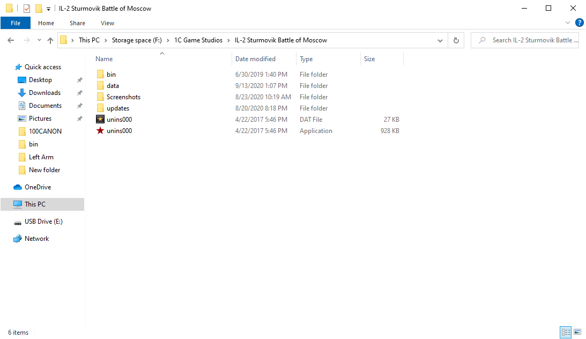This screenshot has width=586, height=339.
Task: Select This PC in navigation pane
Action: 42,204
